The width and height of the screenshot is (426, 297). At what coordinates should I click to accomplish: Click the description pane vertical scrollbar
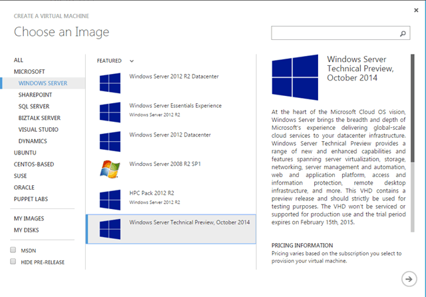coord(413,143)
